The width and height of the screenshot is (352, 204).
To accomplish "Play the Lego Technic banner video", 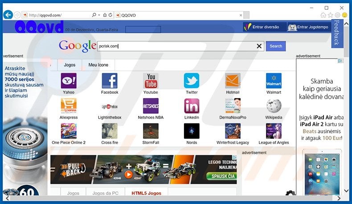I will 129,174.
